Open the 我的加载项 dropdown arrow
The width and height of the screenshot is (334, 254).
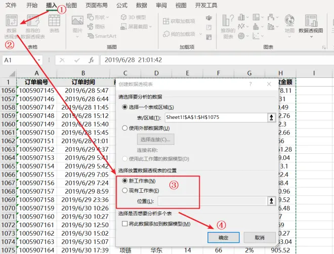[200, 34]
